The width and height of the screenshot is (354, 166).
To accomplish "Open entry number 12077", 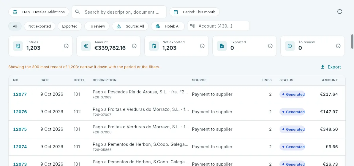I will pos(20,94).
